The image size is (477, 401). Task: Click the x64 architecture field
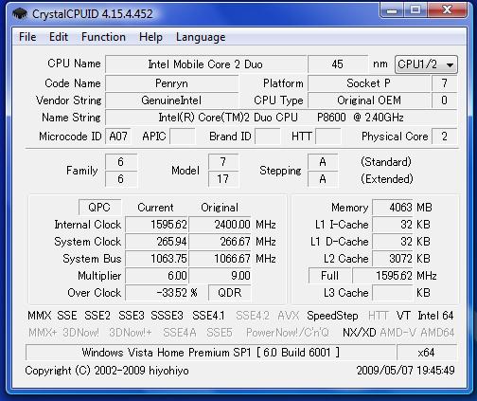427,352
